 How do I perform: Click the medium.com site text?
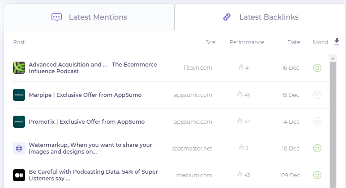tap(194, 175)
